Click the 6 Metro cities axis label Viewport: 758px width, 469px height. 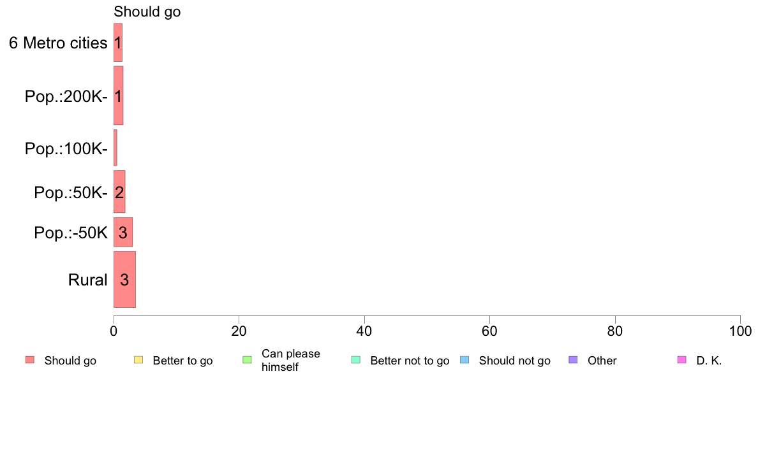pyautogui.click(x=58, y=43)
